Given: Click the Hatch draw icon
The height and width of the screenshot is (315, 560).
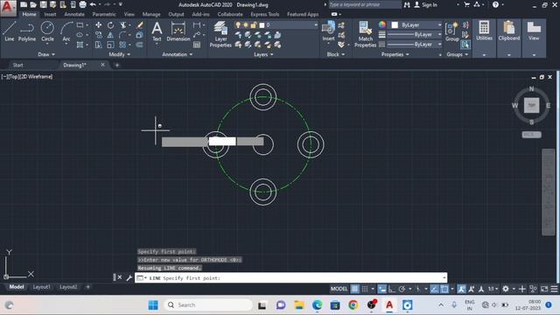Looking at the screenshot, I should [x=80, y=45].
